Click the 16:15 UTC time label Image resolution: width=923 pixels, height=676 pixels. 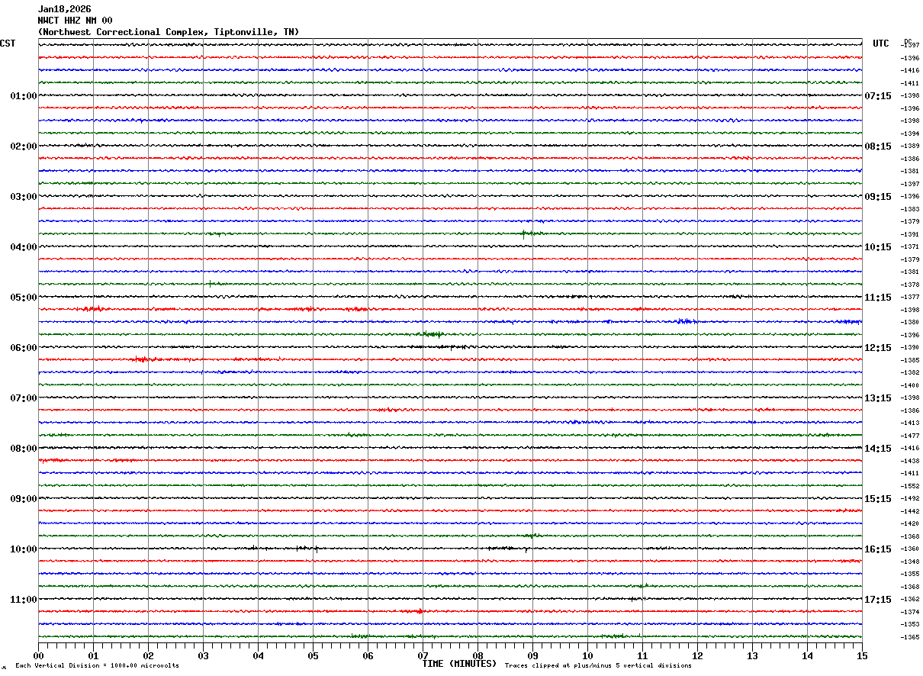click(878, 549)
